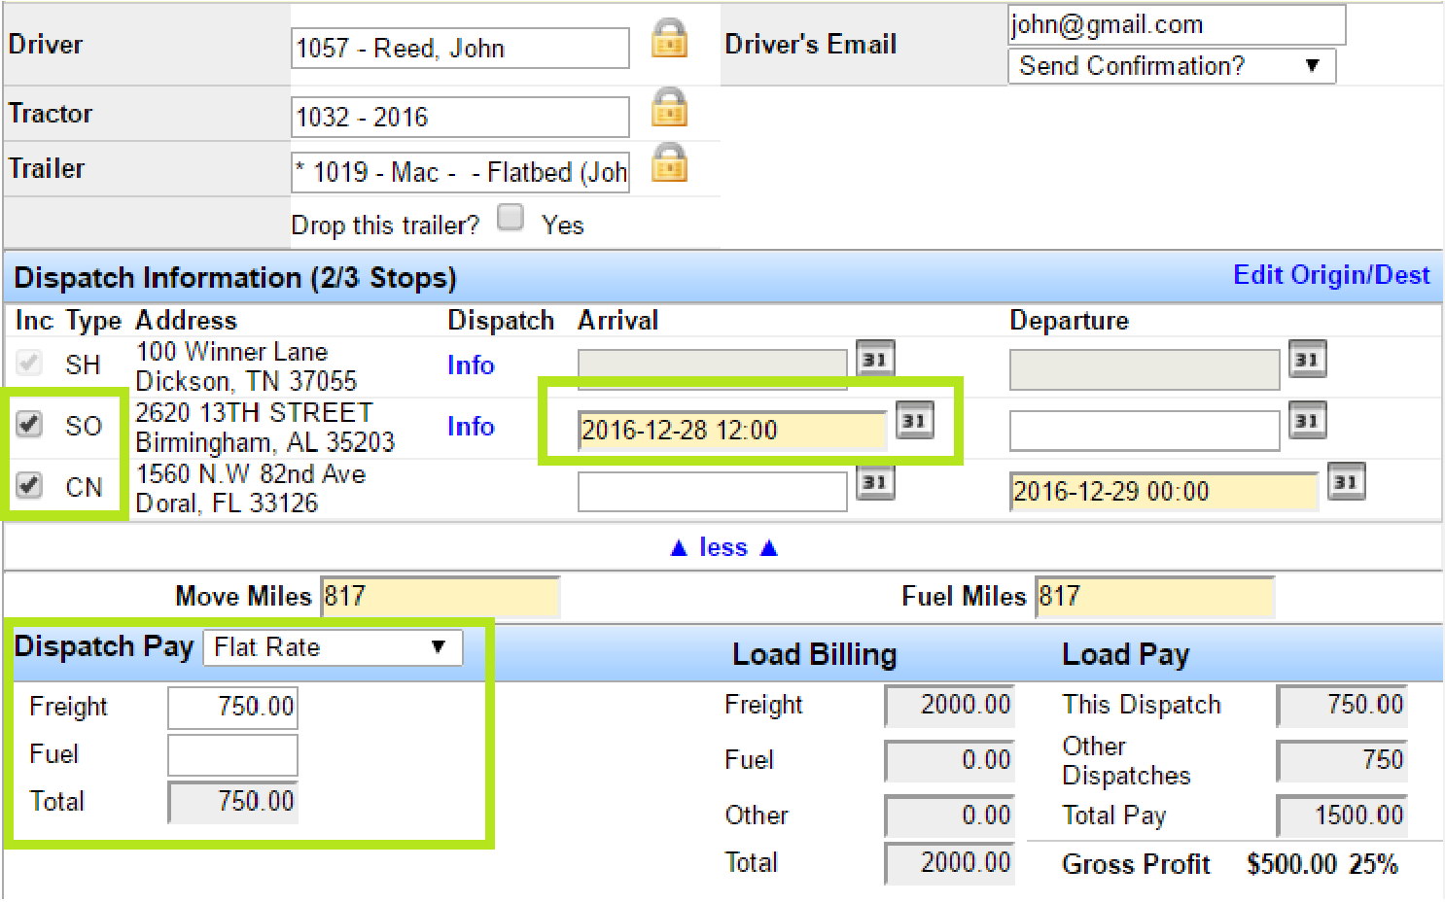This screenshot has width=1445, height=903.
Task: Click the Load Billing Fuel field
Action: tap(949, 761)
